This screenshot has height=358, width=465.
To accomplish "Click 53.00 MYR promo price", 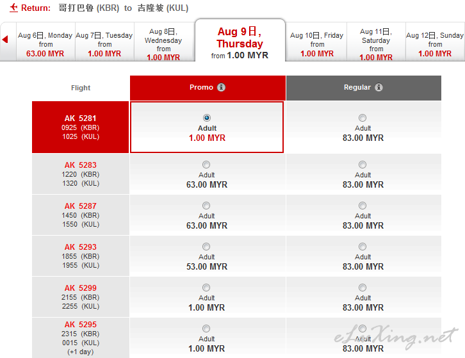I will [207, 266].
